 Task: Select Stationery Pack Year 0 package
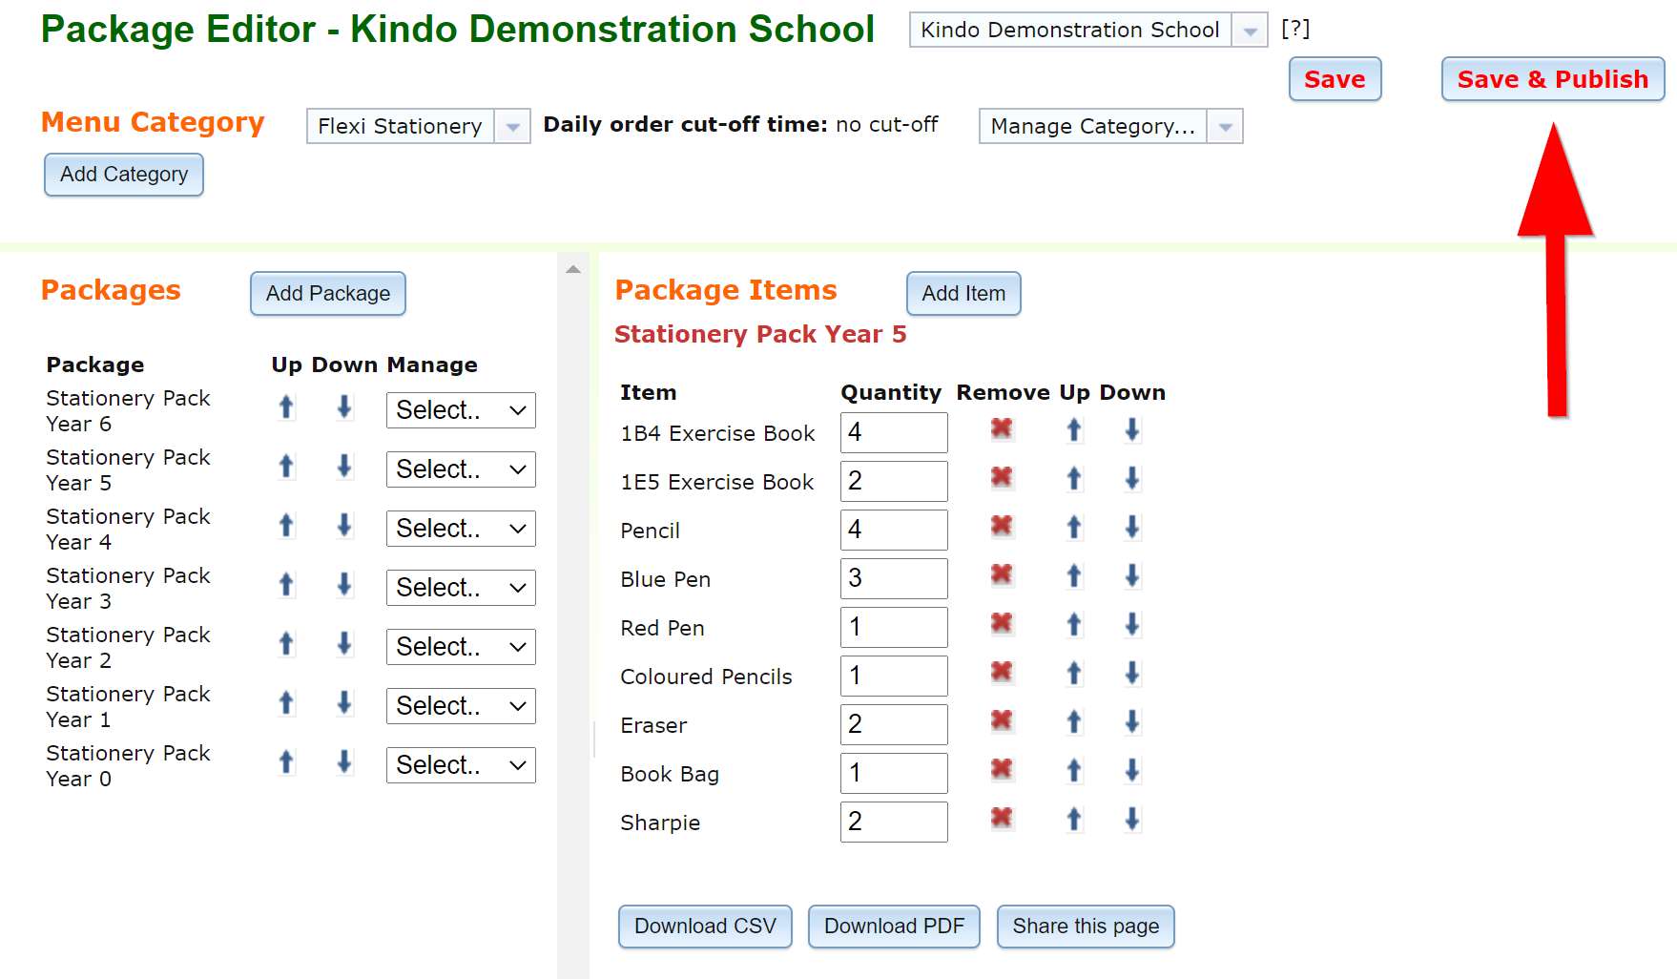tap(128, 765)
